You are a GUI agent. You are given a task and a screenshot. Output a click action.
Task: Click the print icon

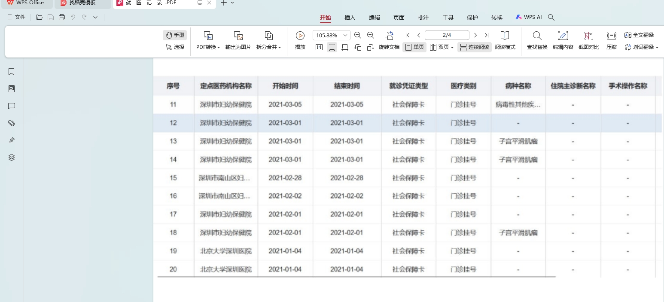(x=62, y=17)
